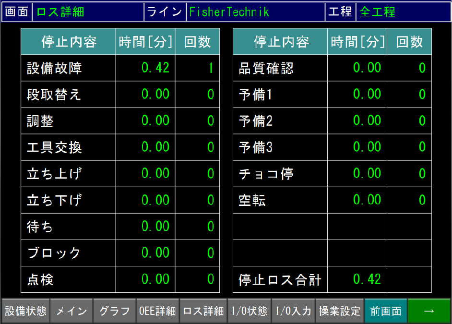The image size is (452, 324).
Task: Click the ライン label in the header
Action: (165, 12)
